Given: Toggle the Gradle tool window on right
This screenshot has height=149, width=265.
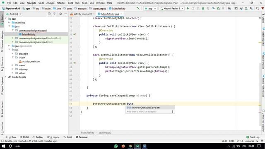Looking at the screenshot, I should tap(263, 18).
